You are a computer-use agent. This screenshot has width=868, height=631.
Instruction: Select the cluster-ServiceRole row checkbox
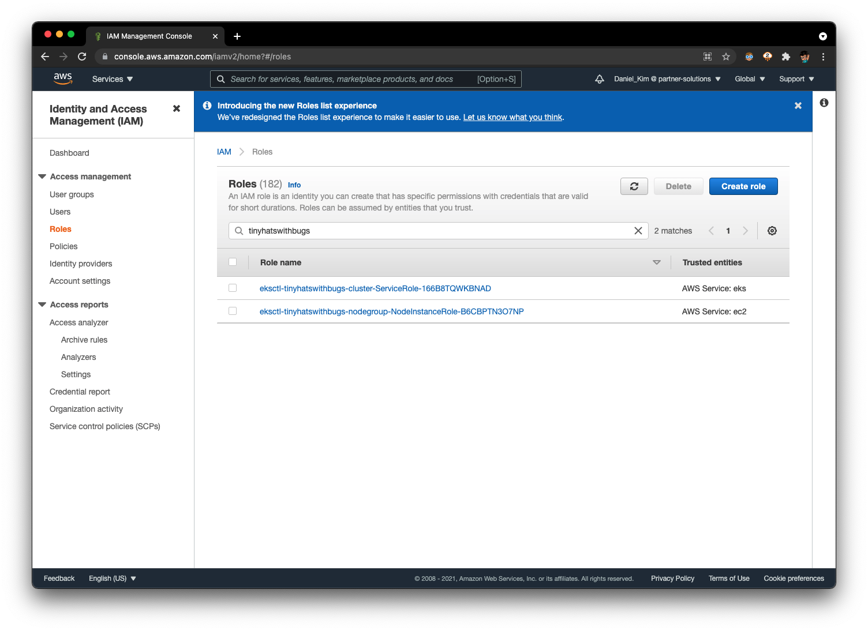233,288
